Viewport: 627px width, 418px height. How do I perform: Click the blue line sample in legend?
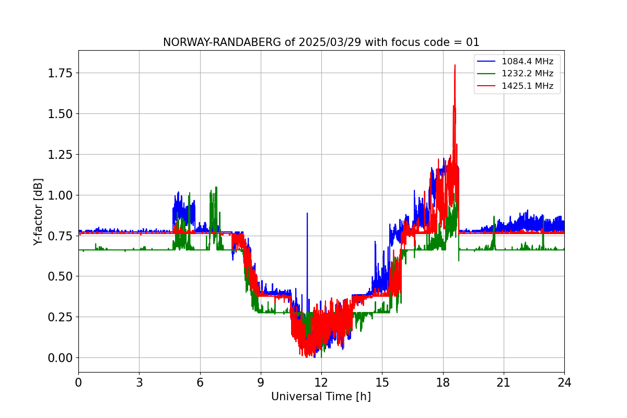click(487, 62)
